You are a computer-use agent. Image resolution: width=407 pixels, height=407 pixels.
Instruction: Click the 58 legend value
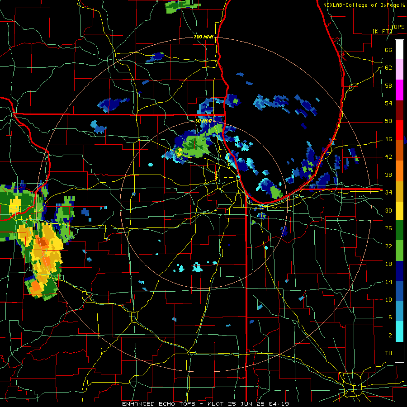(x=388, y=85)
